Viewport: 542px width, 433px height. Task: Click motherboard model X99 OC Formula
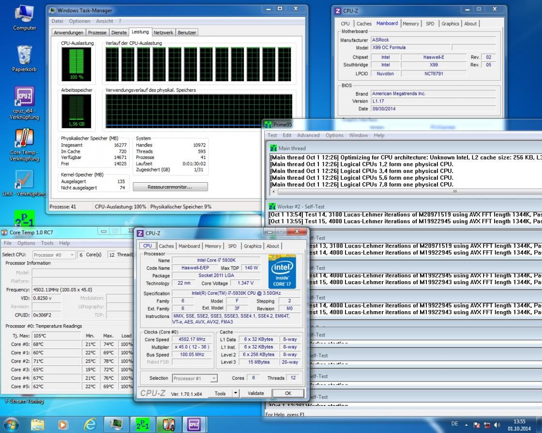click(x=411, y=47)
